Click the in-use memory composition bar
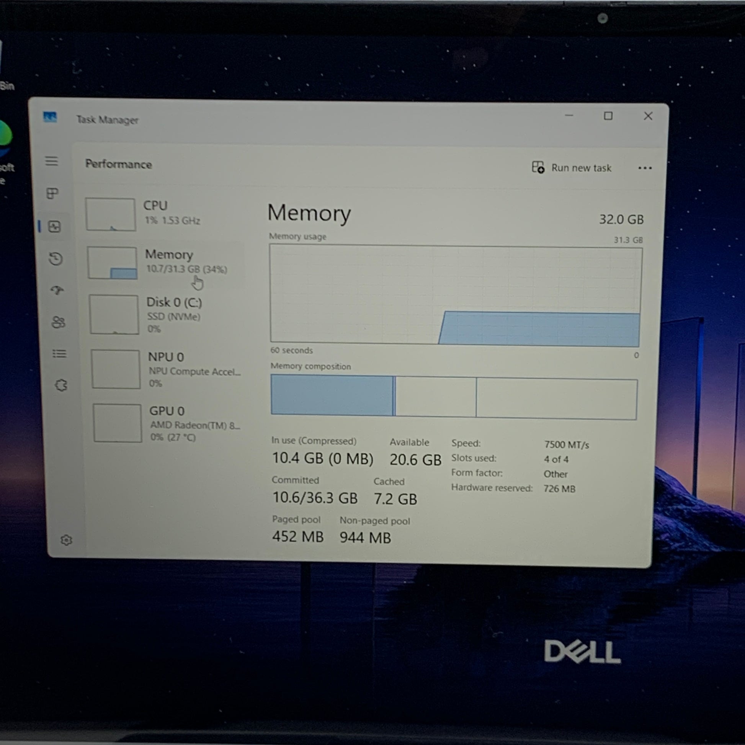This screenshot has width=745, height=745. 332,395
